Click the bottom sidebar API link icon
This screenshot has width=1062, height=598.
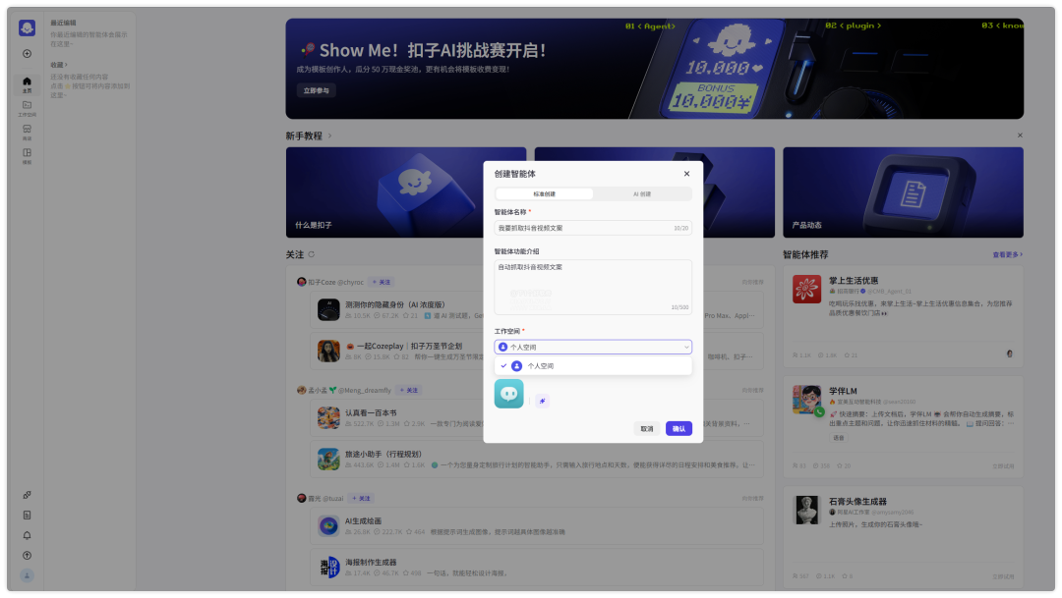tap(28, 495)
